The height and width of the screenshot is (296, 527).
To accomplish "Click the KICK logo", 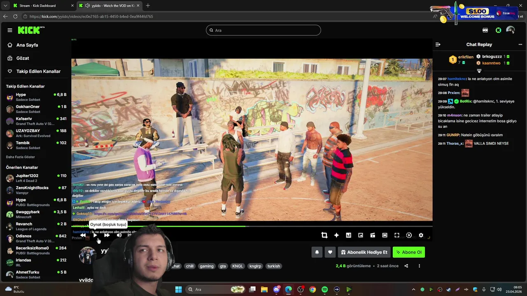I will 31,30.
